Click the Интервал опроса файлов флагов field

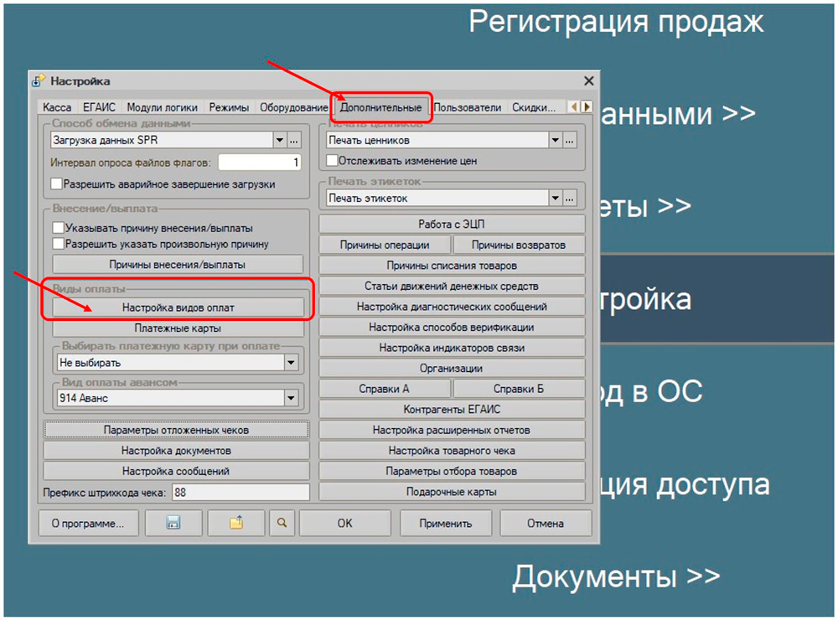click(x=260, y=163)
